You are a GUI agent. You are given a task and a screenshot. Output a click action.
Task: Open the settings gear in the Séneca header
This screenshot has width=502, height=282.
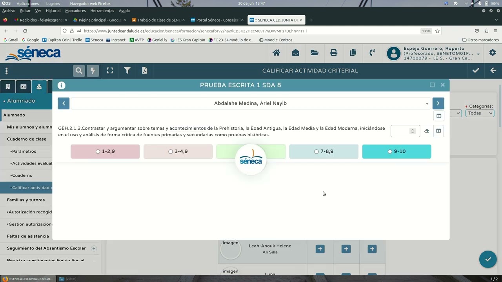493,52
